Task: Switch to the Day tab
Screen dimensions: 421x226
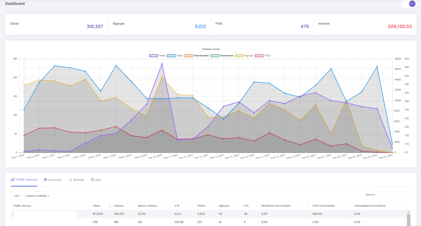Action: point(96,180)
